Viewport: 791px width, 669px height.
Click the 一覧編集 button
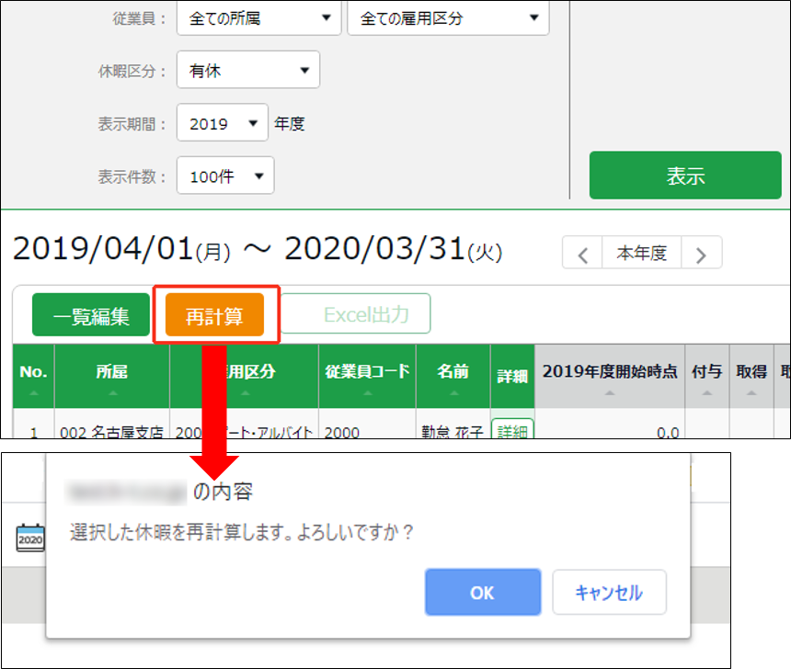[90, 316]
